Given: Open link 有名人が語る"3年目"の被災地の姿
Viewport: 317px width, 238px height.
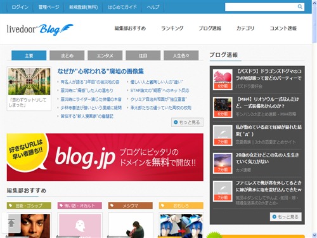Looking at the screenshot, I should [x=90, y=82].
